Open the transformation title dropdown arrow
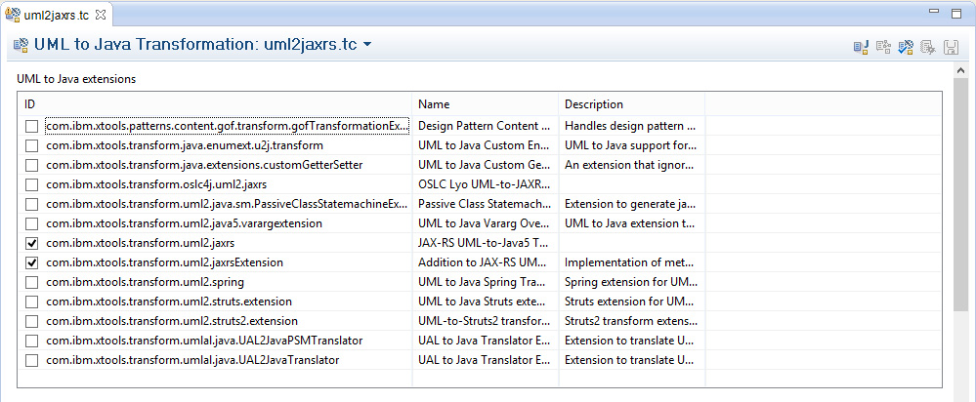Viewport: 976px width, 402px height. (366, 45)
